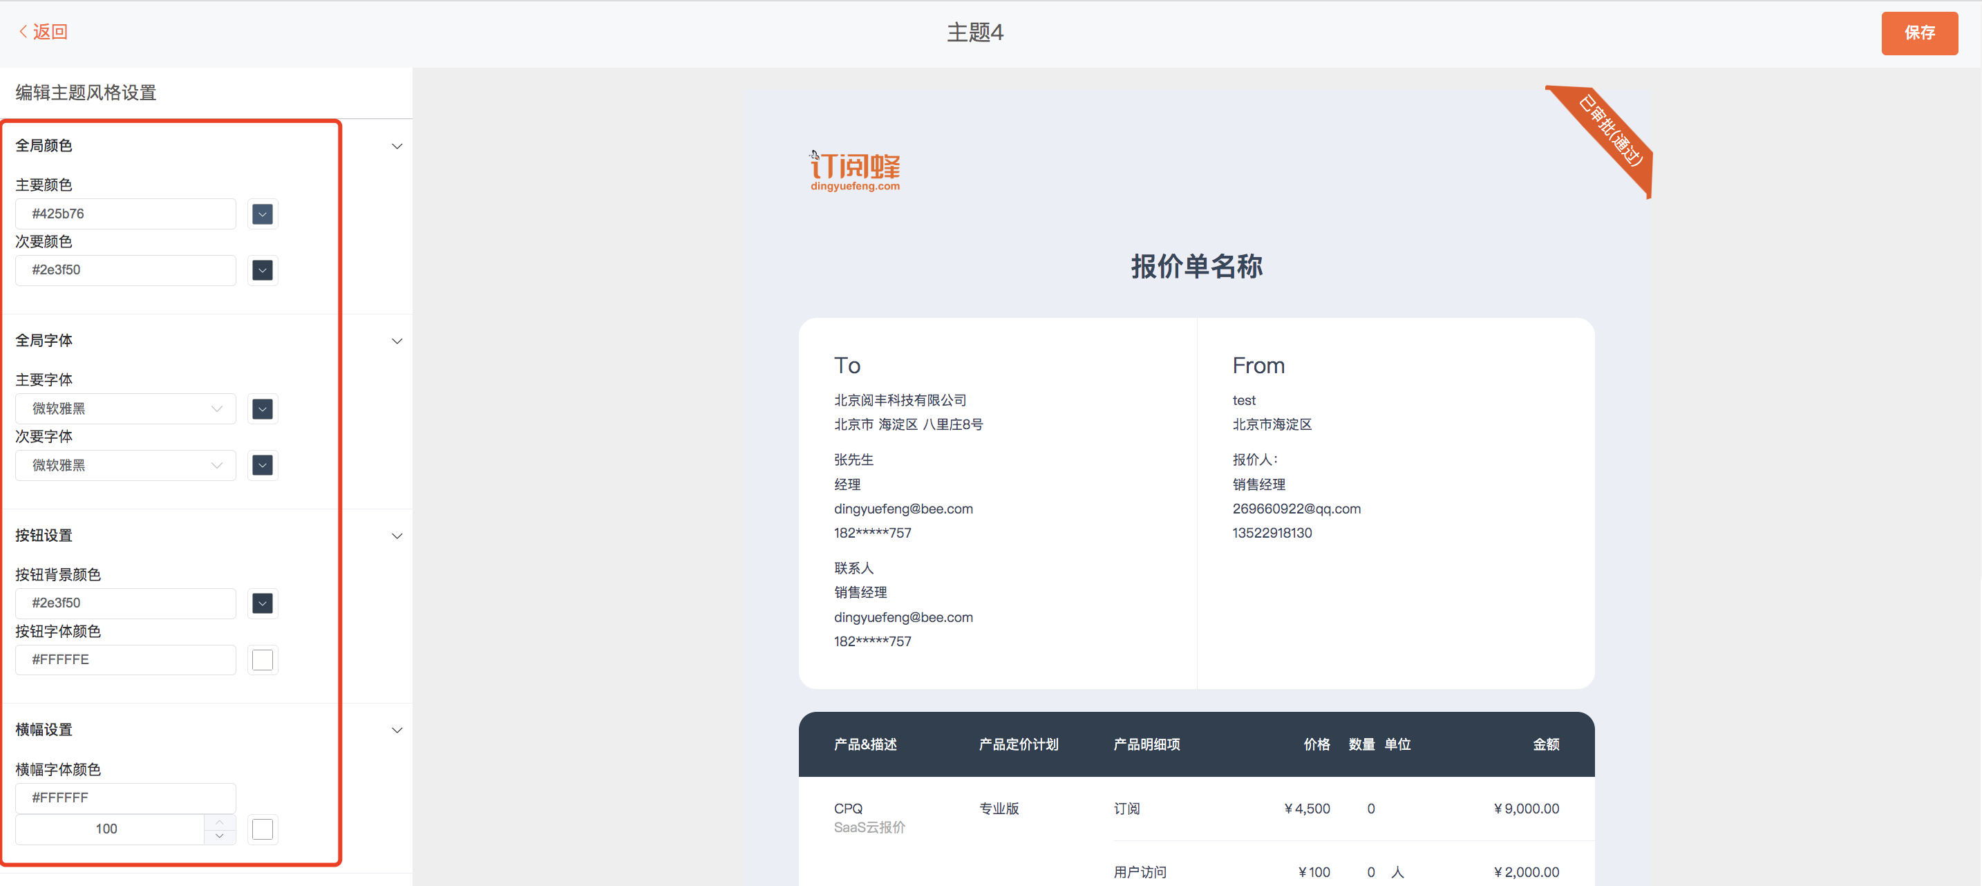
Task: Collapse the 按钮设置 section
Action: click(x=397, y=536)
